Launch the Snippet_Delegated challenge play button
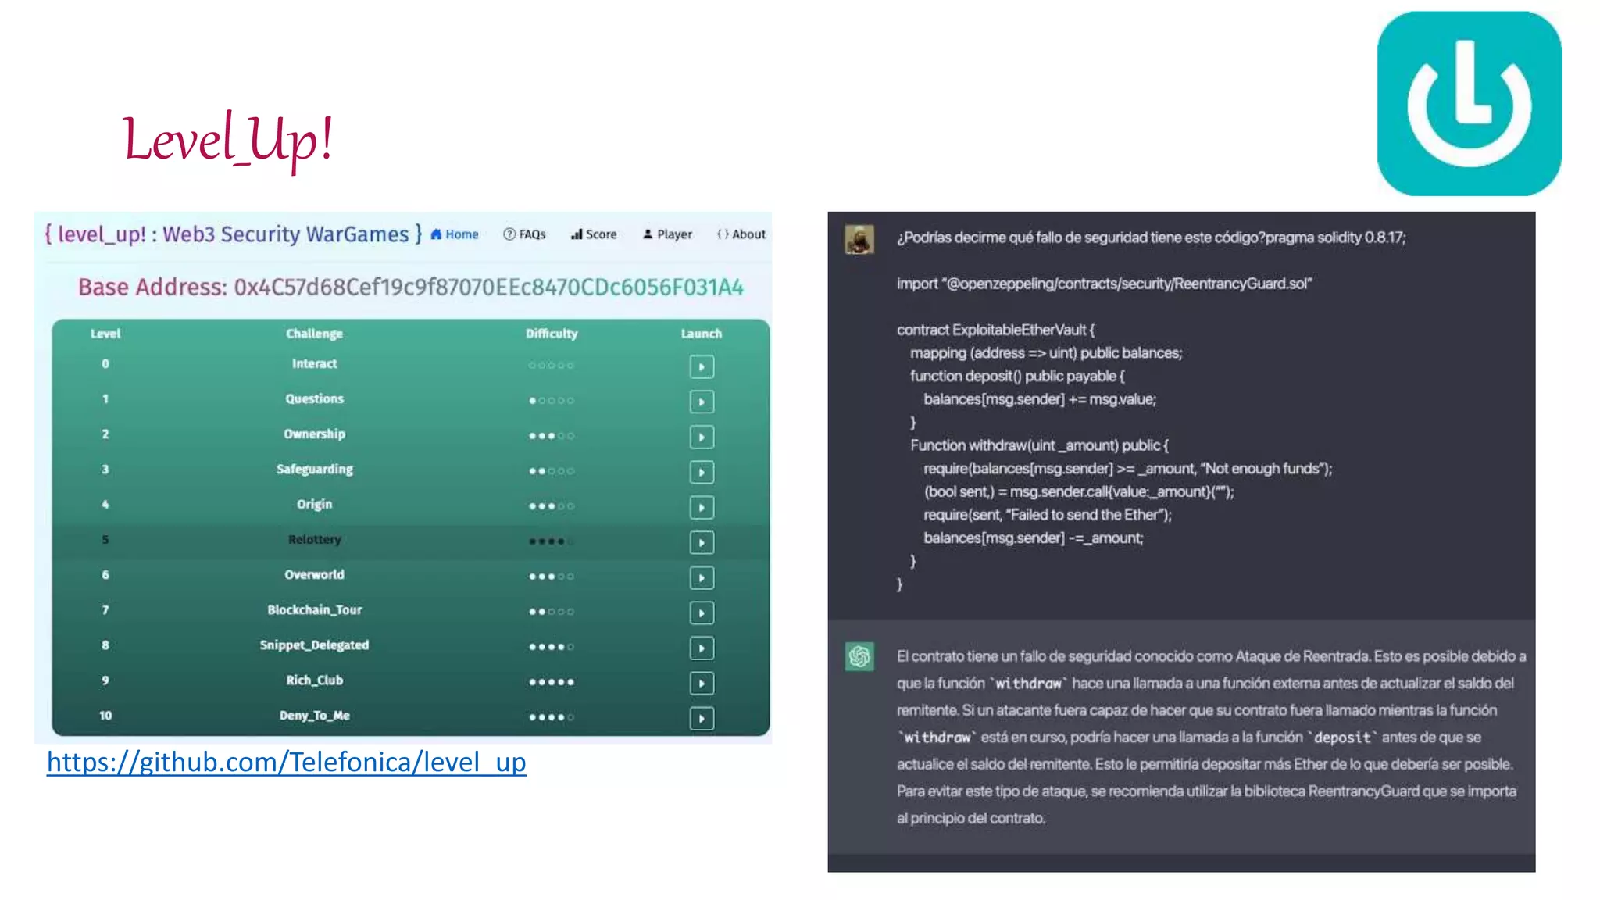 click(x=702, y=648)
